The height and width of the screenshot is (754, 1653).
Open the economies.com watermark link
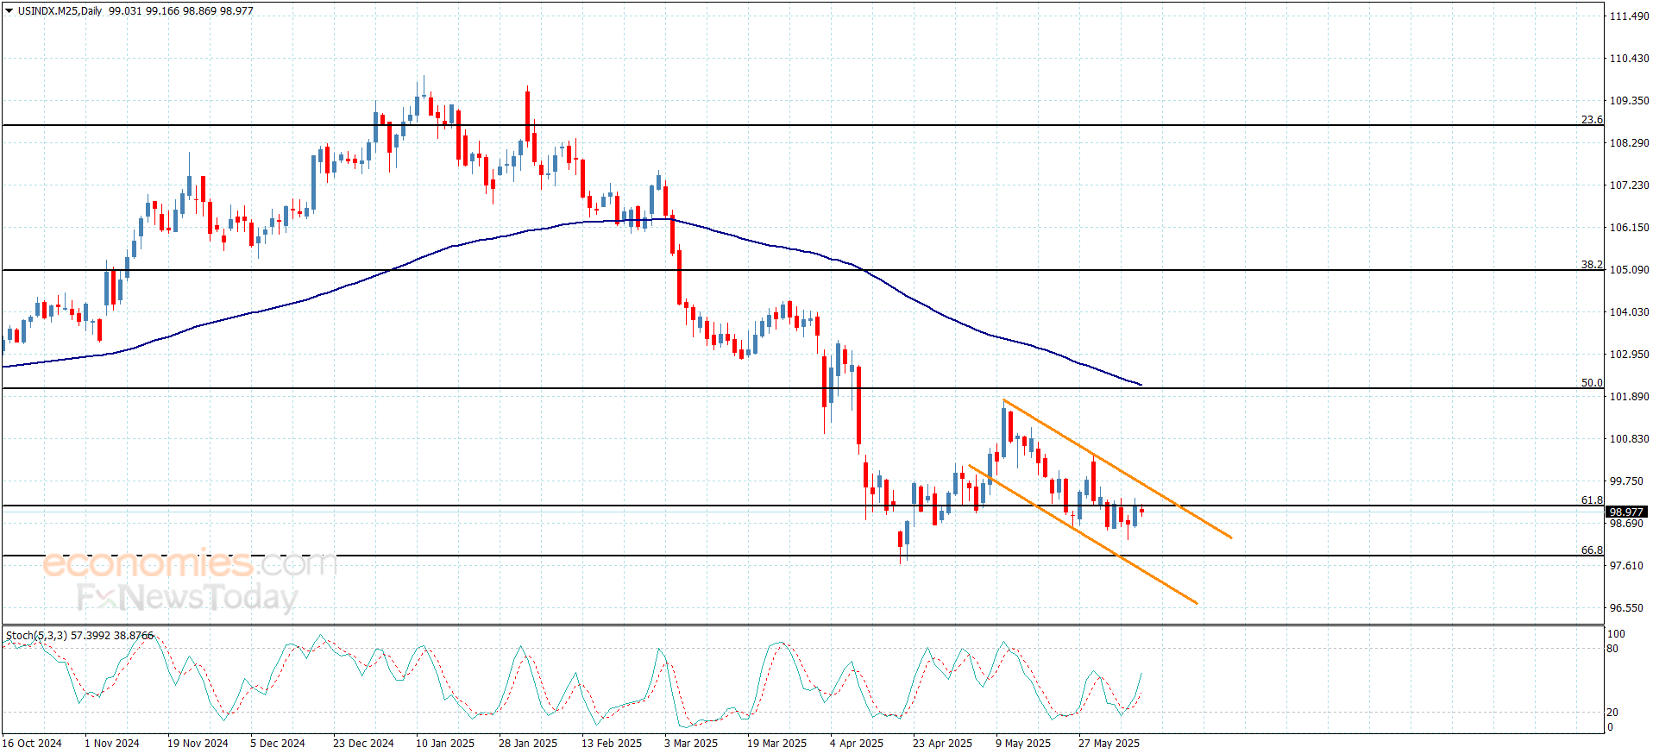click(x=190, y=563)
